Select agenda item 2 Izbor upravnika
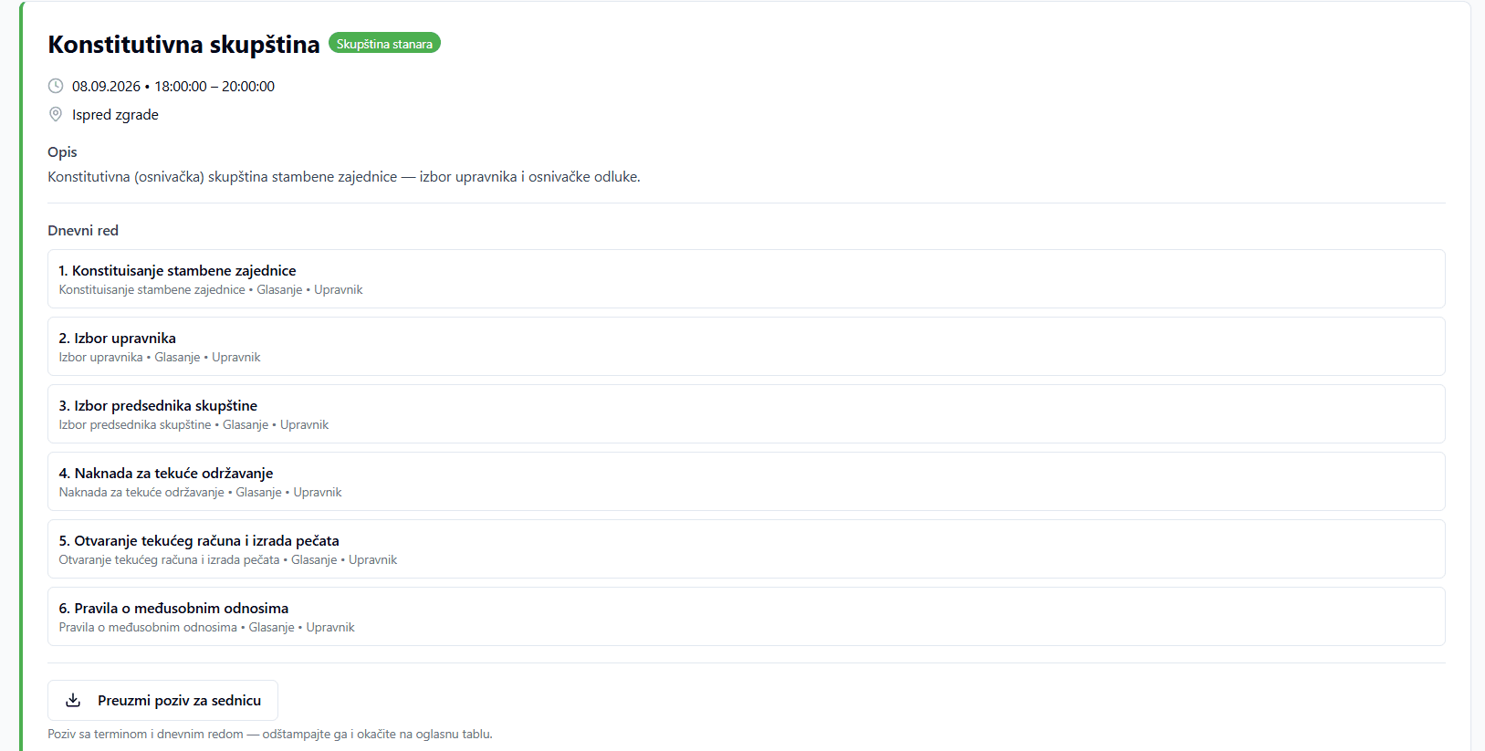 tap(746, 346)
